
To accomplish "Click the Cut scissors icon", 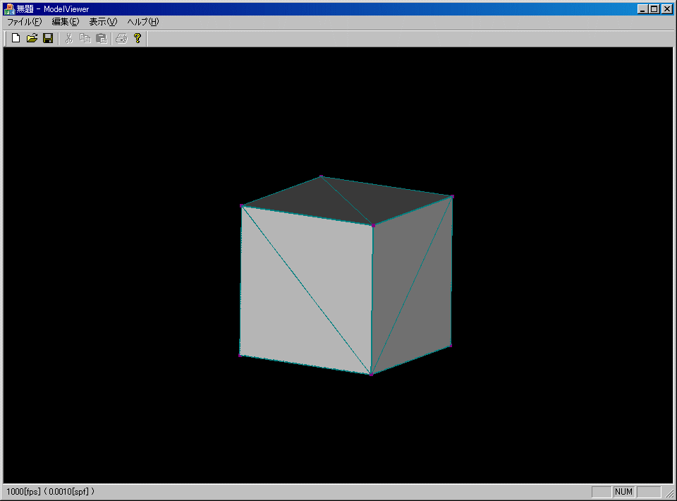I will 68,38.
